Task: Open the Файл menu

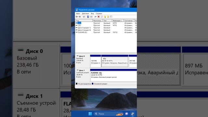Action: 78,14
